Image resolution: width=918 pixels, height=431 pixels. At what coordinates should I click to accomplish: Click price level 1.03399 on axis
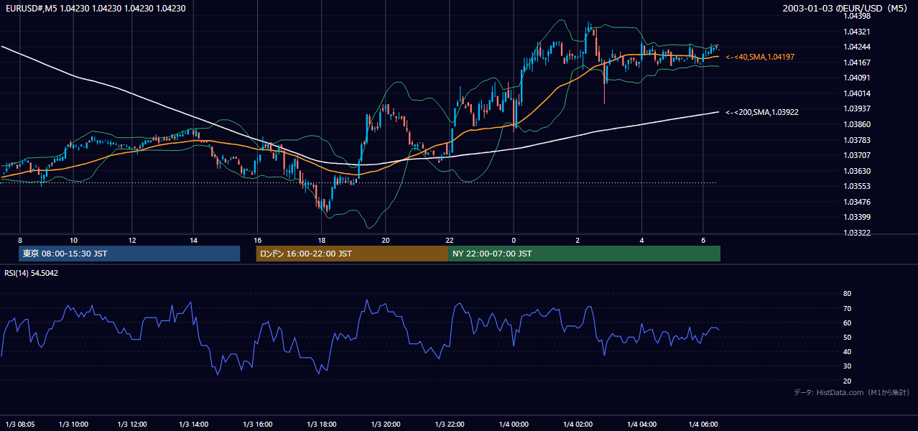pyautogui.click(x=856, y=217)
